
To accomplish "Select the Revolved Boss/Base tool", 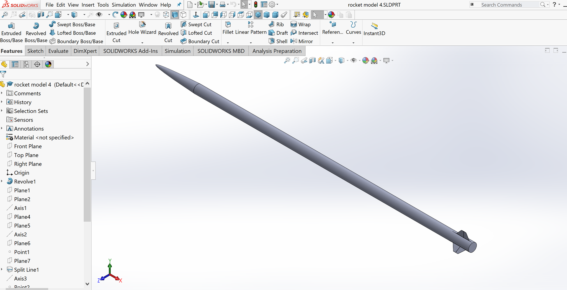I will point(36,32).
